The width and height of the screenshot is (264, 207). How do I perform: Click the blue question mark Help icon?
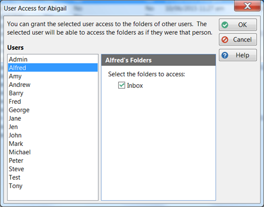[225, 55]
